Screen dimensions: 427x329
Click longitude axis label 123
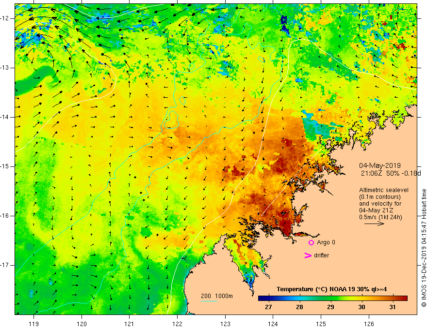click(x=225, y=324)
